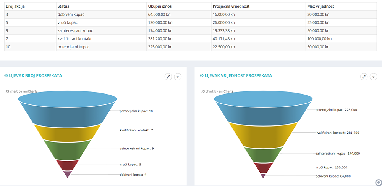Click the purple dobiveni kupac slice in left funnel
Screen dimensions: 382x186
pyautogui.click(x=68, y=174)
